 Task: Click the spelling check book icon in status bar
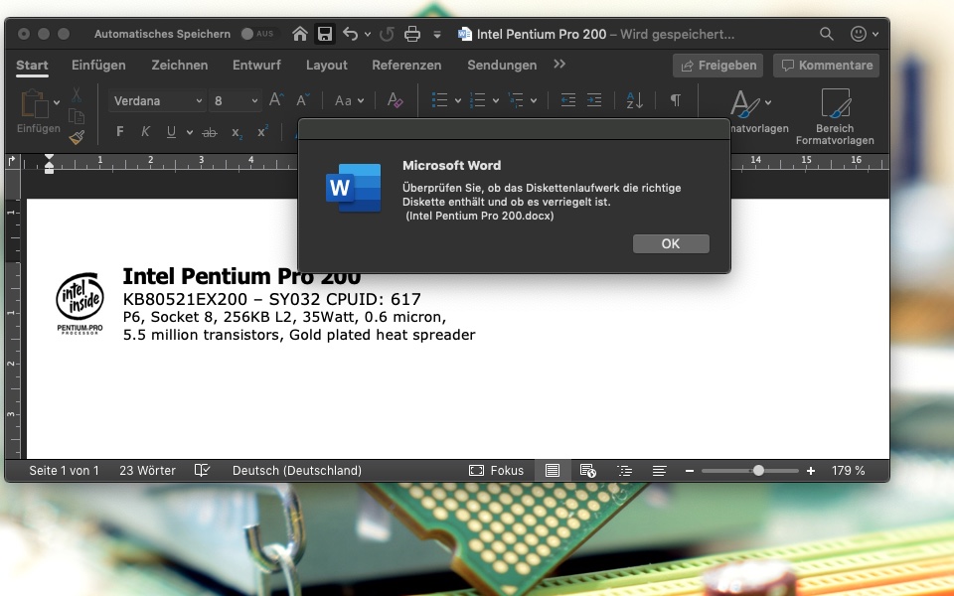point(202,470)
